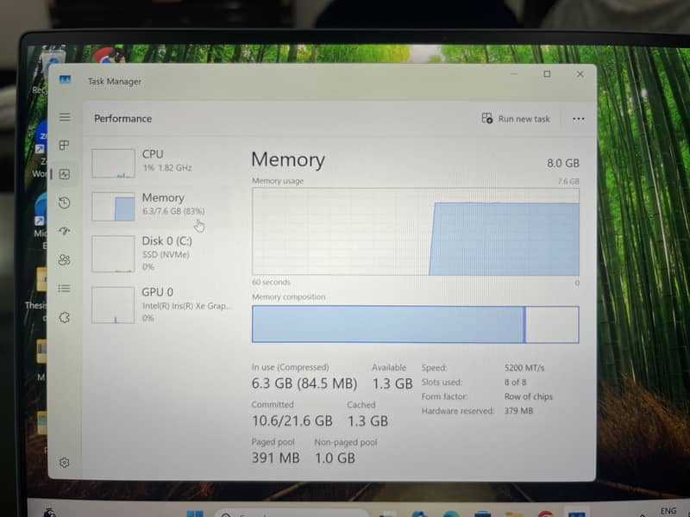The width and height of the screenshot is (690, 517).
Task: Expand the hamburger navigation menu
Action: (64, 117)
